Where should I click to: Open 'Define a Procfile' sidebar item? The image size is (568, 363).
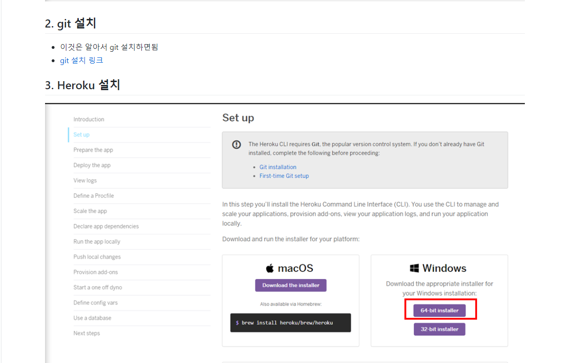pos(93,195)
